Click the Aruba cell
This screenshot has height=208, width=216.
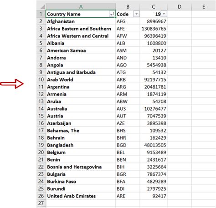click(x=81, y=101)
